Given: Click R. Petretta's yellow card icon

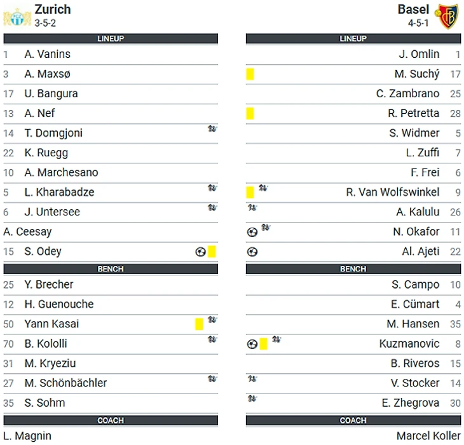Looking at the screenshot, I should pyautogui.click(x=250, y=114).
